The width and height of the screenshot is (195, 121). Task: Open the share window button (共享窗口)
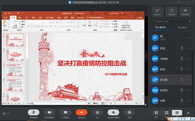65,112
